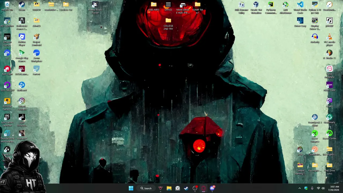This screenshot has height=193, width=343.
Task: Select the Recycle Bin icon
Action: (x=7, y=6)
